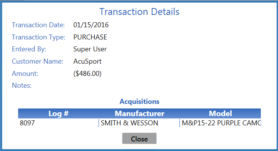Select the ($486.00) amount value
Image resolution: width=278 pixels, height=151 pixels.
[87, 74]
